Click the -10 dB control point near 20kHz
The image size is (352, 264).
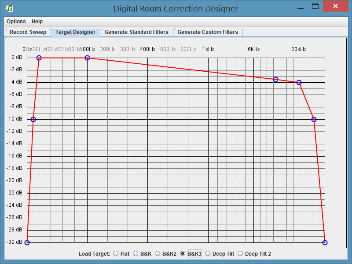point(314,119)
